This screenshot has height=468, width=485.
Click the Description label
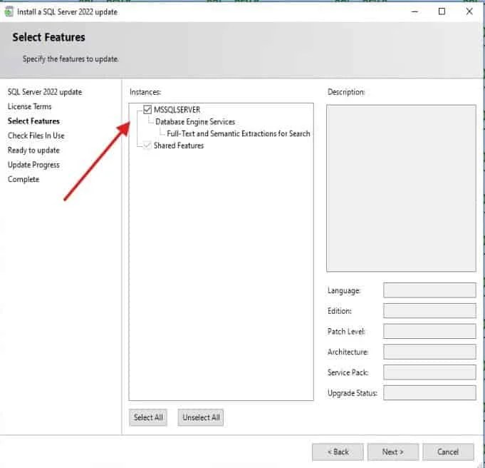click(x=346, y=92)
